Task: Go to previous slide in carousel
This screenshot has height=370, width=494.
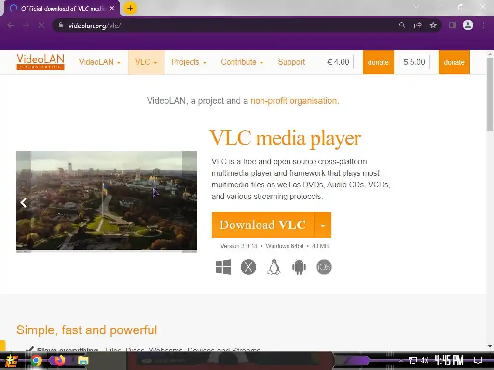Action: tap(23, 203)
